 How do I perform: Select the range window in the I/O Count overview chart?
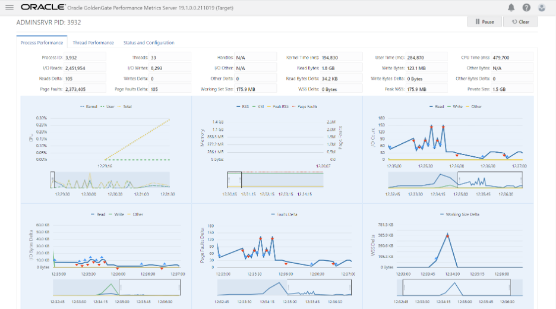pyautogui.click(x=490, y=180)
